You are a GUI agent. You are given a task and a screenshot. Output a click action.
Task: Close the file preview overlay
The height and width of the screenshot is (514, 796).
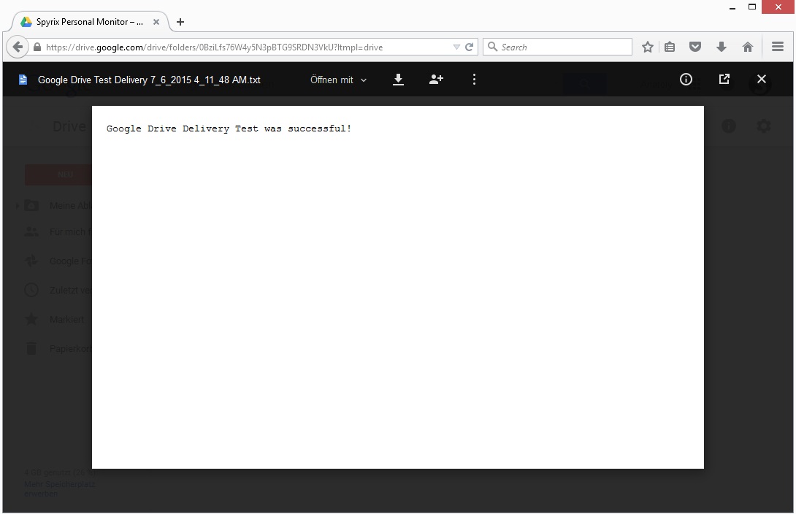click(762, 79)
